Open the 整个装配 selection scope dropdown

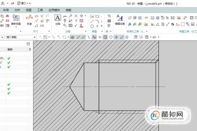click(21, 37)
